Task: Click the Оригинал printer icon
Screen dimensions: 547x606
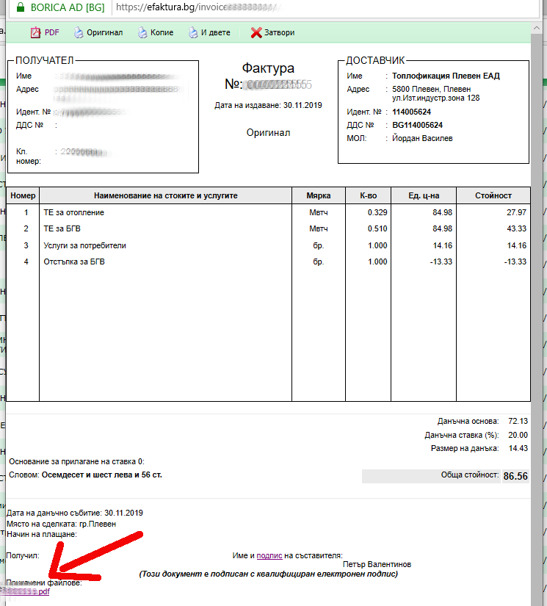Action: (x=79, y=33)
